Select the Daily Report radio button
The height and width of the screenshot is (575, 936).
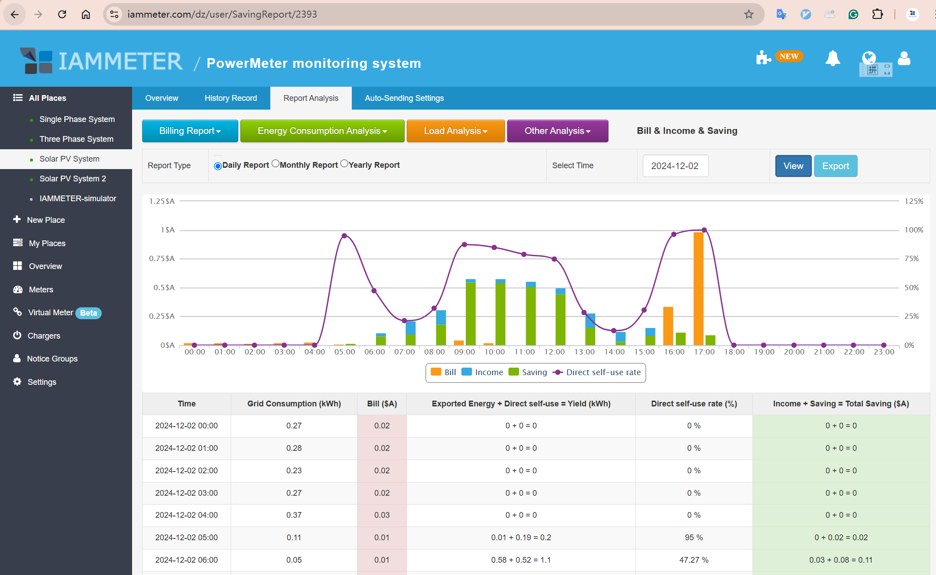click(217, 166)
